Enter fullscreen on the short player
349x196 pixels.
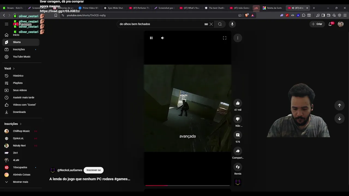click(225, 38)
